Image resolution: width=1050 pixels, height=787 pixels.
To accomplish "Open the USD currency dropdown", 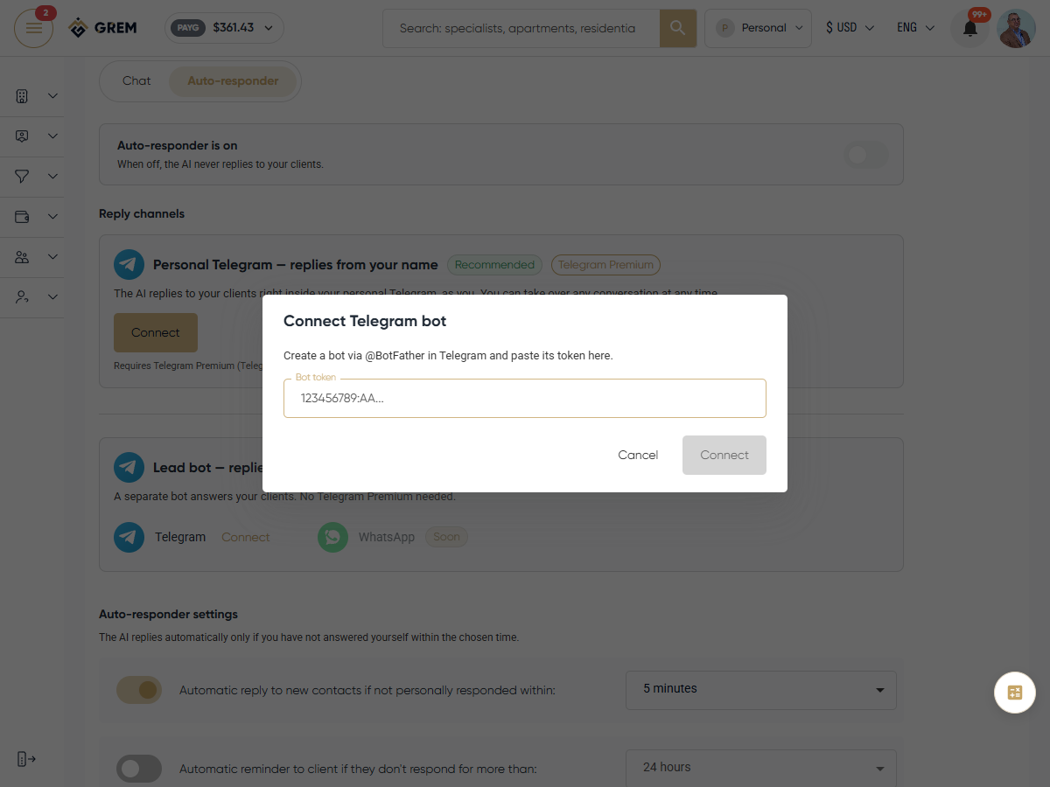I will point(850,28).
